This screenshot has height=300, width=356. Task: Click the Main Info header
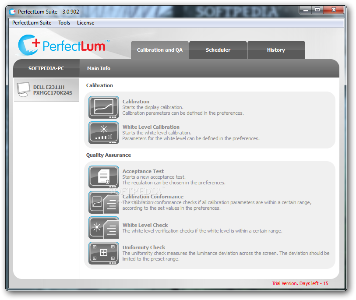pos(99,68)
